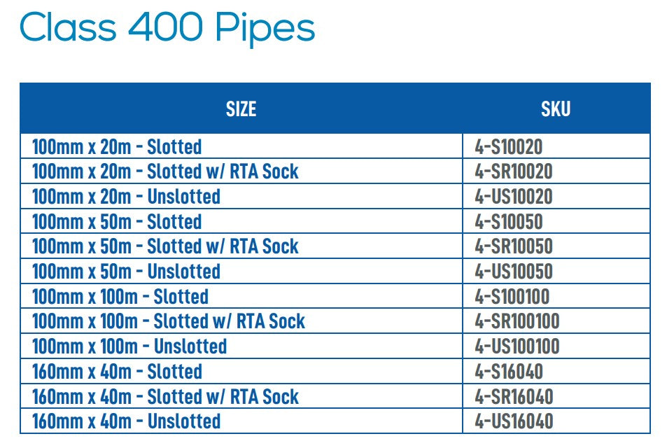
Task: Select SKU 4-S10050 cell
Action: [x=509, y=222]
